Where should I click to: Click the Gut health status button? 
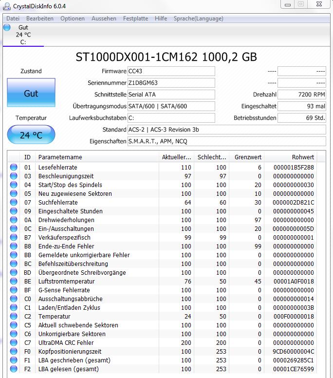(x=31, y=93)
